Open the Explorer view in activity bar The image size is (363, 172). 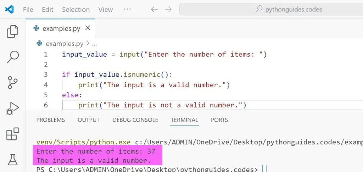tap(13, 32)
